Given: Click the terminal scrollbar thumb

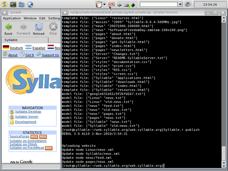Looking at the screenshot, I should (x=224, y=153).
